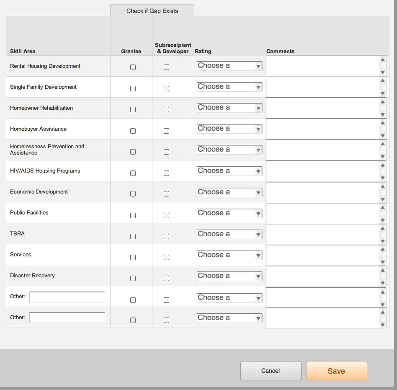Choose a rating for HIV/AIDS Housing Programs
Screen dimensions: 397x390
(229, 171)
